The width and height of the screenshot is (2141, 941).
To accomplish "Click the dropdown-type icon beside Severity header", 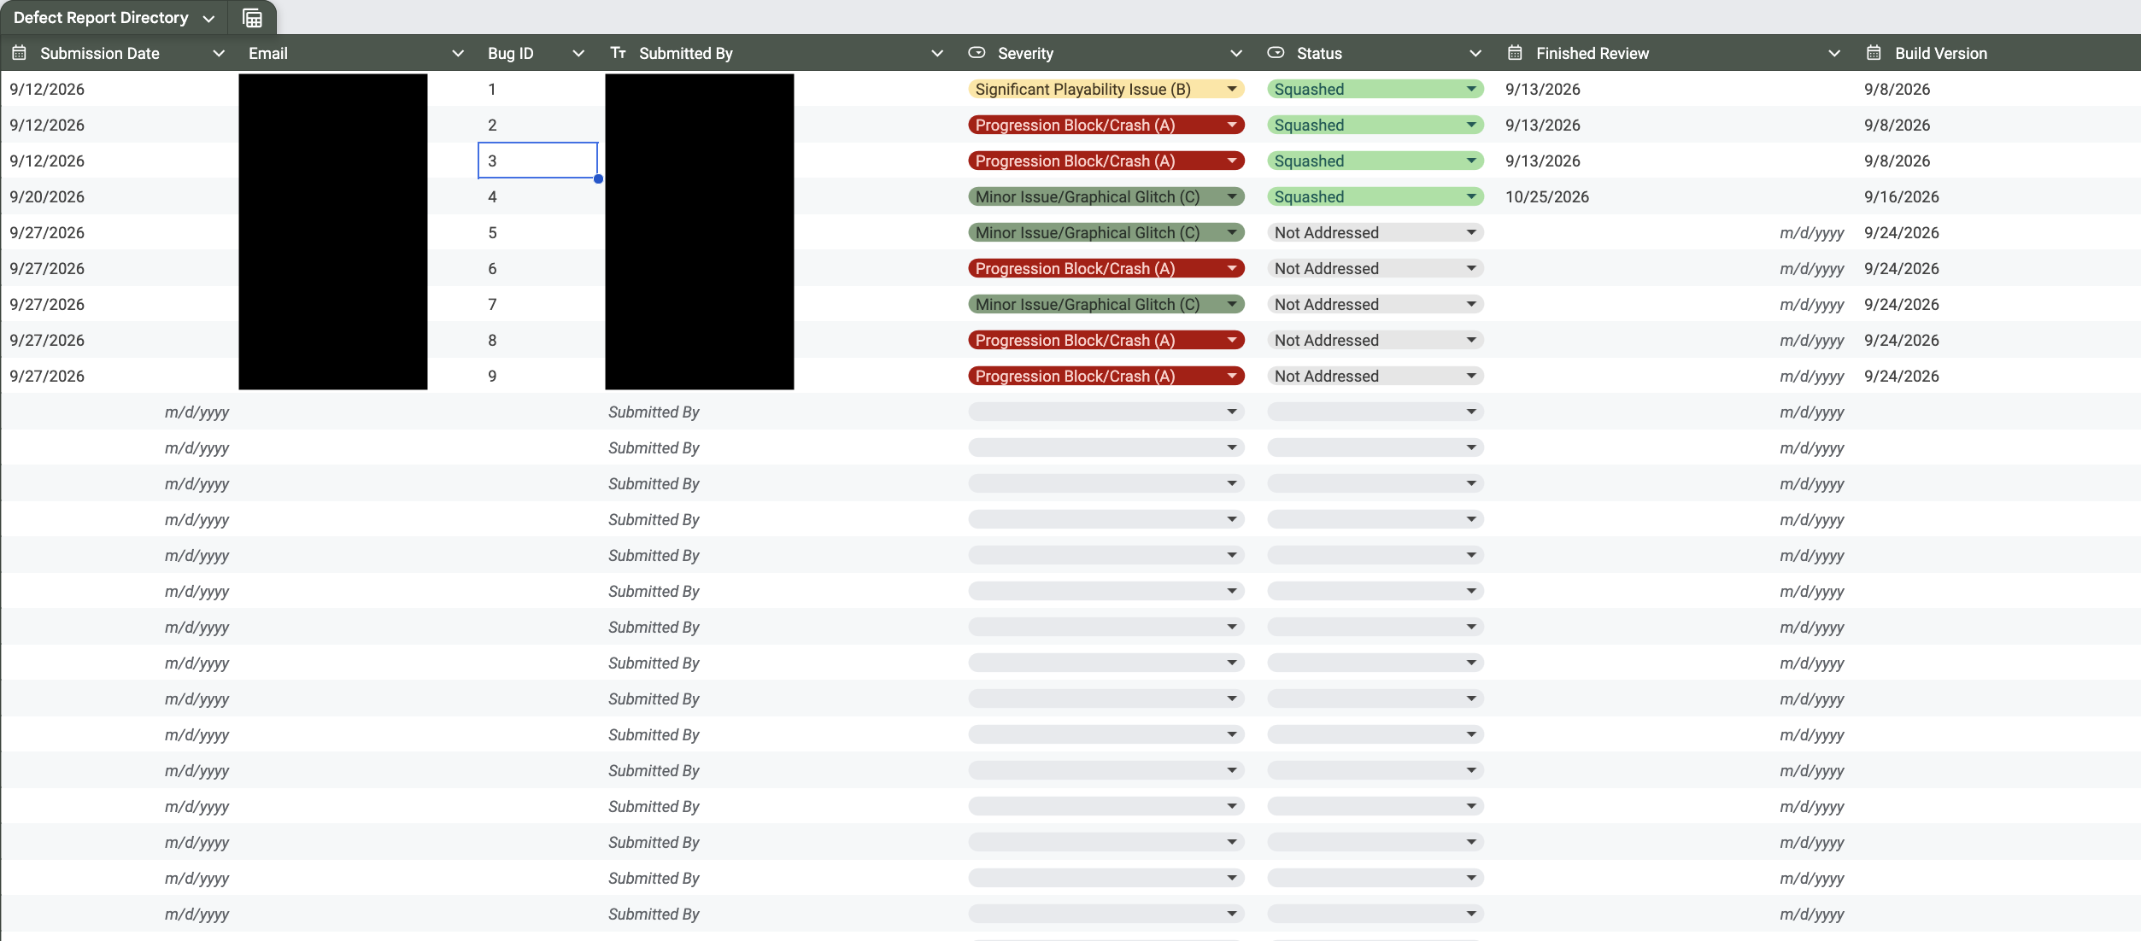I will point(977,53).
